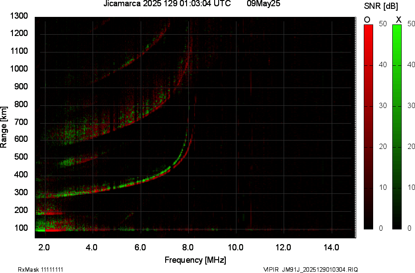The width and height of the screenshot is (415, 273).
Task: Click the '1200' range axis tick label
Action: coord(19,33)
